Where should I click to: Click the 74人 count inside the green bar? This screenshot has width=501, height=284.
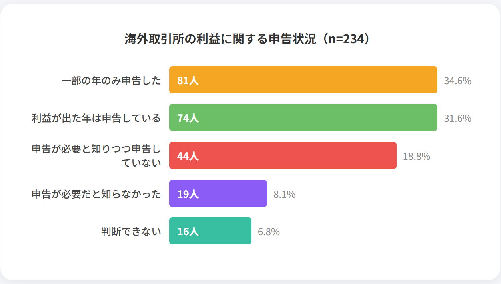[x=188, y=118]
